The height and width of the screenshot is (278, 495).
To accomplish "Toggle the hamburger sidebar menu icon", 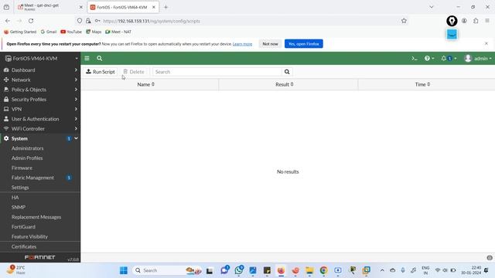I will click(x=87, y=59).
